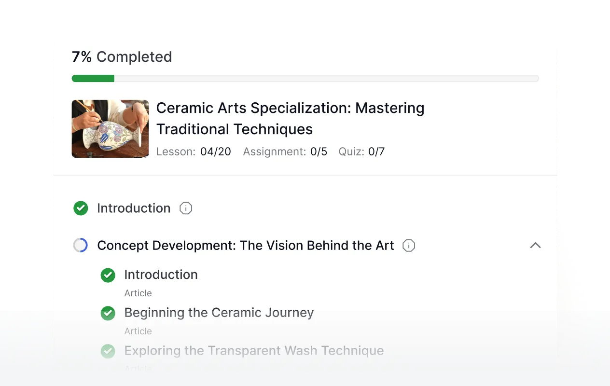Toggle checkmark for Beginning the Ceramic Journey
The width and height of the screenshot is (610, 386).
pos(108,313)
